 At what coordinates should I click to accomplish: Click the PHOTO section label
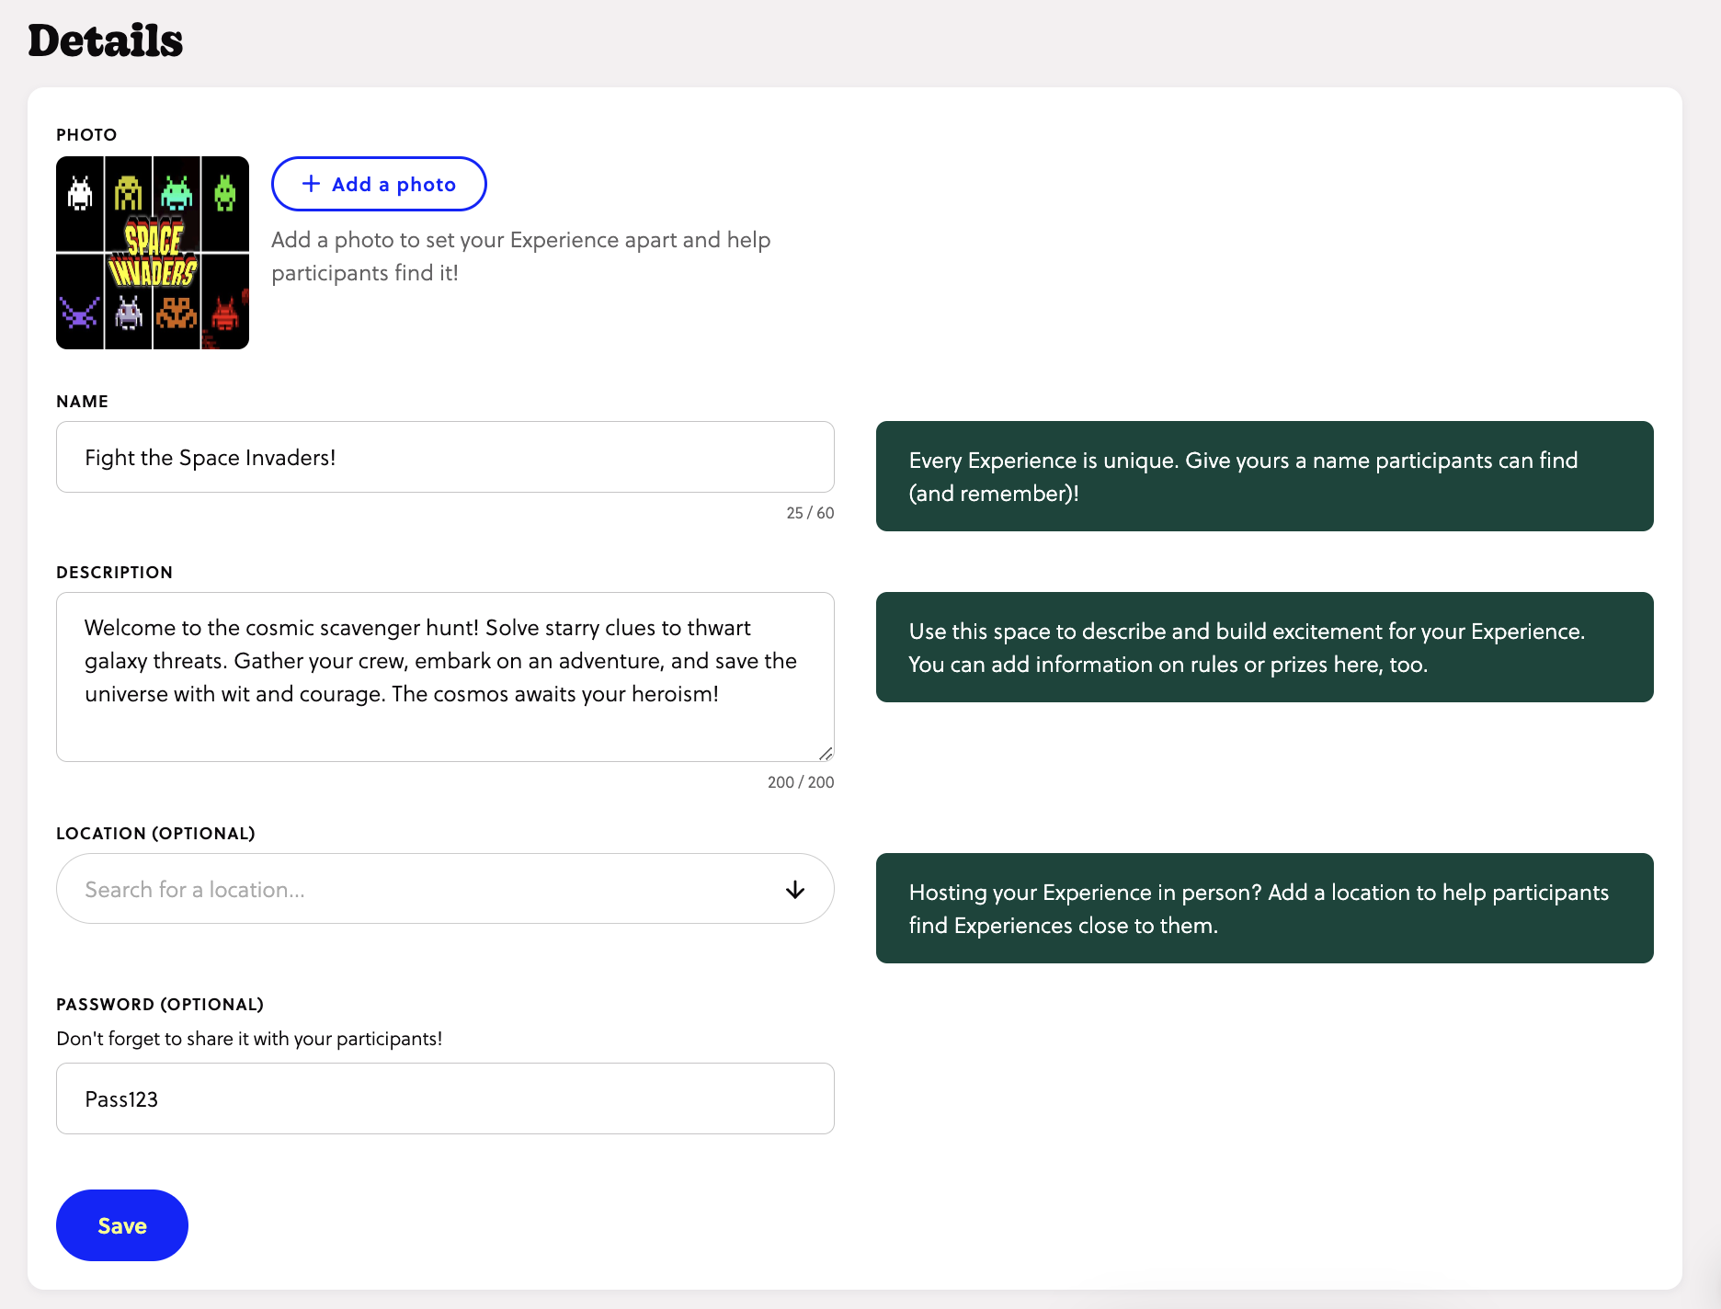[86, 134]
